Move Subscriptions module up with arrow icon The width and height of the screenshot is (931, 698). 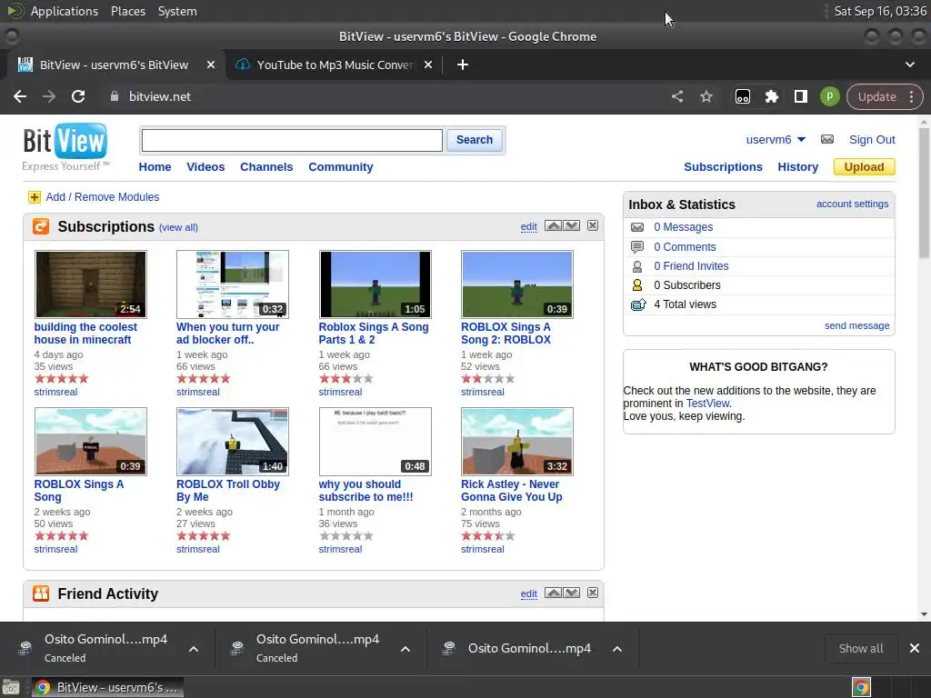point(553,225)
